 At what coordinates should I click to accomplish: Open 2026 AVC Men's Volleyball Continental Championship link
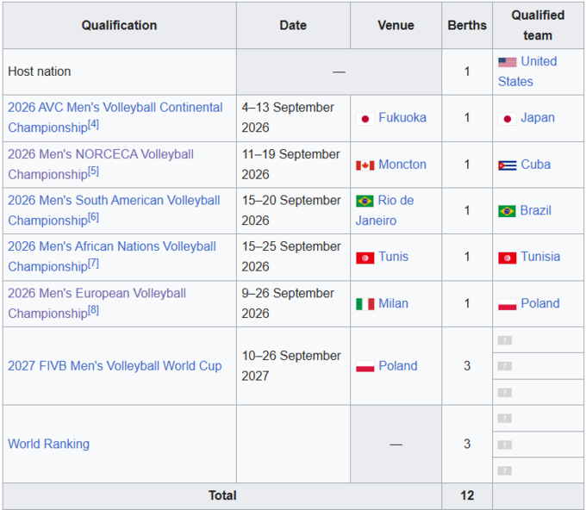(x=115, y=117)
